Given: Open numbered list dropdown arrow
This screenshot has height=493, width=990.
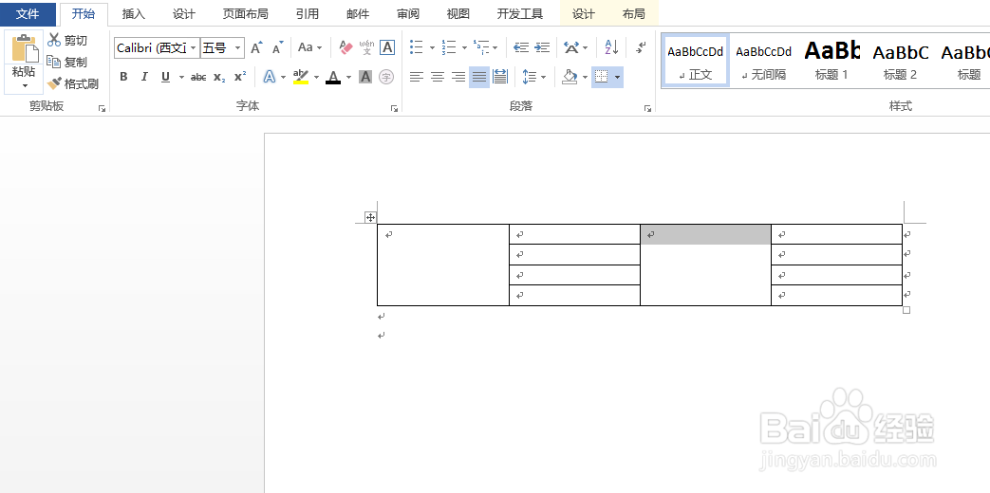Looking at the screenshot, I should click(x=464, y=47).
